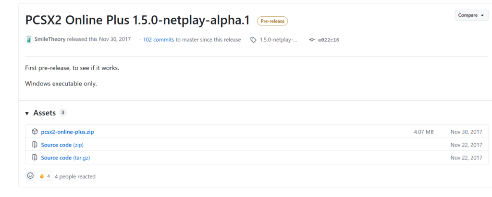Click the Pre-release badge
Screen dimensions: 492x197
[272, 21]
